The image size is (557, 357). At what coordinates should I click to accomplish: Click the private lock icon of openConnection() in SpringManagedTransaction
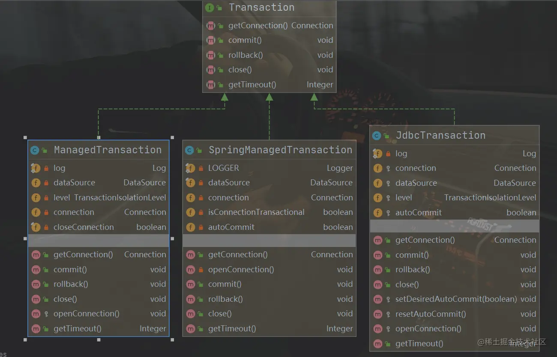(201, 270)
